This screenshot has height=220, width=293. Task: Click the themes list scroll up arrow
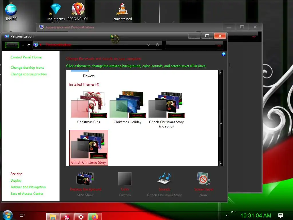pos(221,72)
